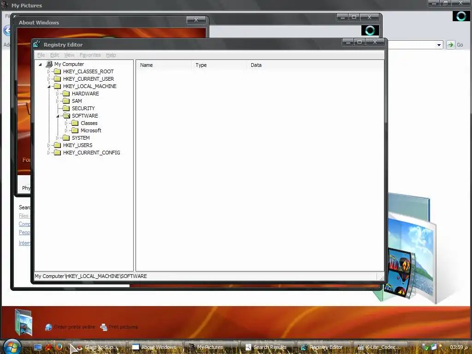Open the Help menu in Registry Editor
The image size is (472, 354).
tap(111, 55)
